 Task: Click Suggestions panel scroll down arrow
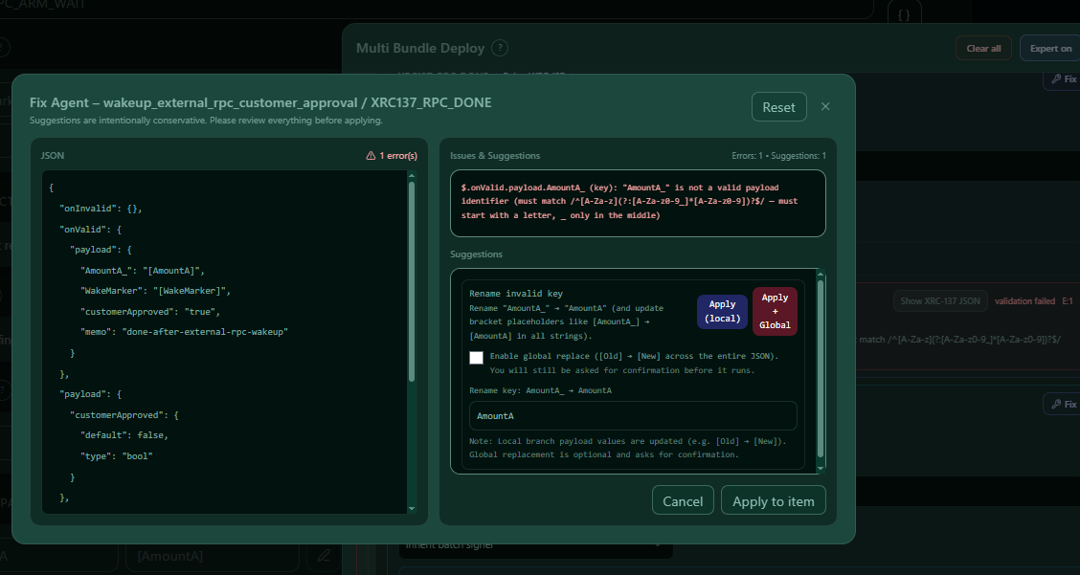pos(820,468)
